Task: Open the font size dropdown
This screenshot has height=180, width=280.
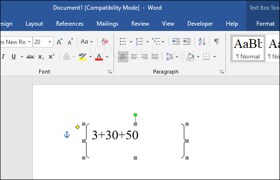Action: 50,42
